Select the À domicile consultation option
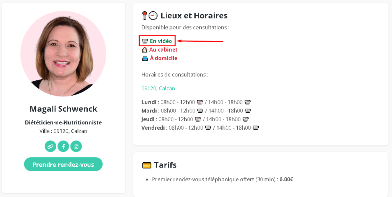The image size is (392, 197). [x=163, y=58]
